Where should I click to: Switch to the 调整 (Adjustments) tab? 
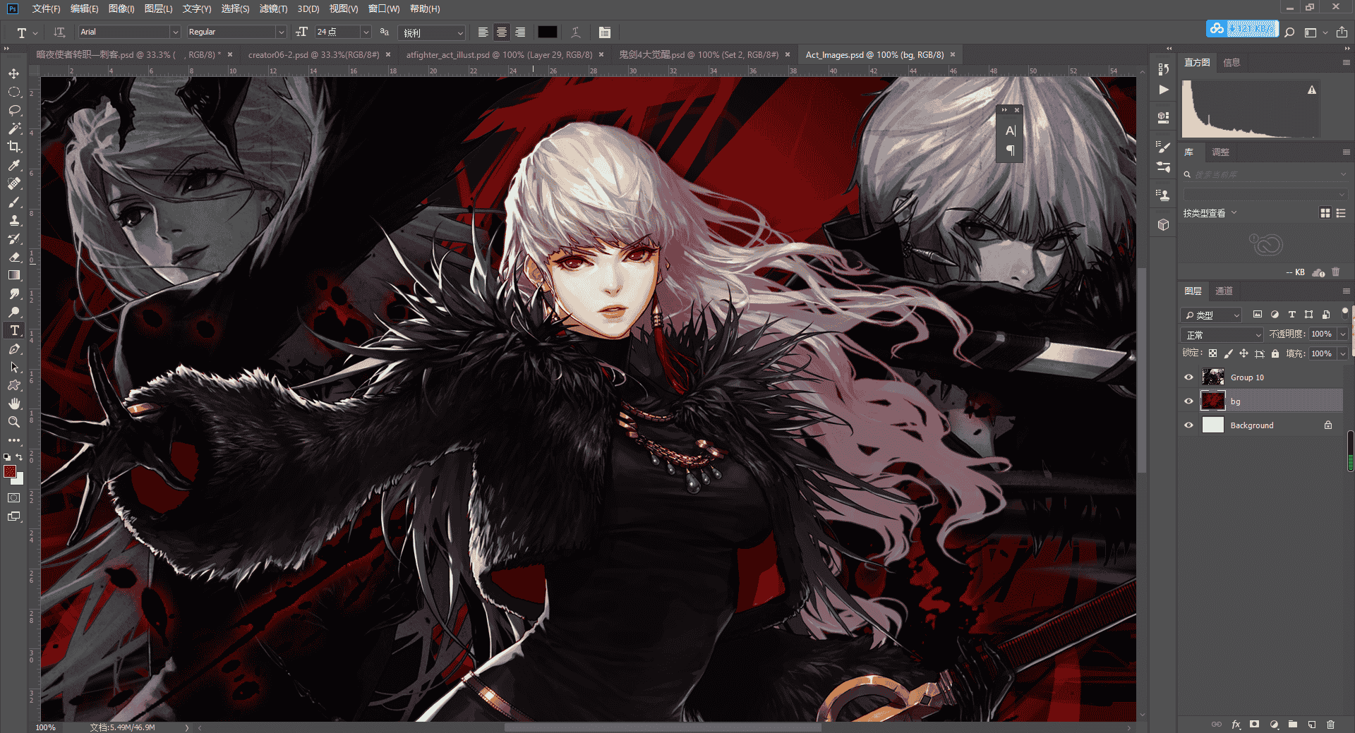tap(1220, 152)
